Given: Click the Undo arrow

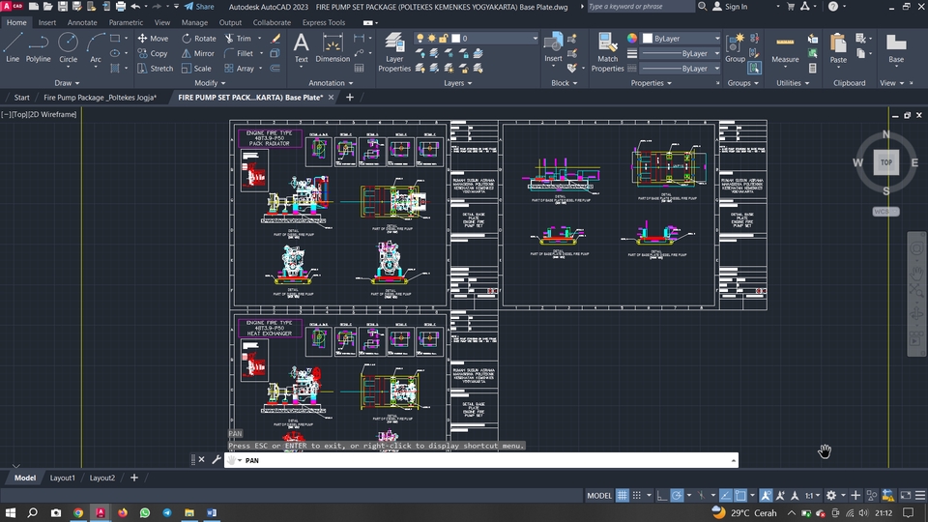Looking at the screenshot, I should click(135, 7).
